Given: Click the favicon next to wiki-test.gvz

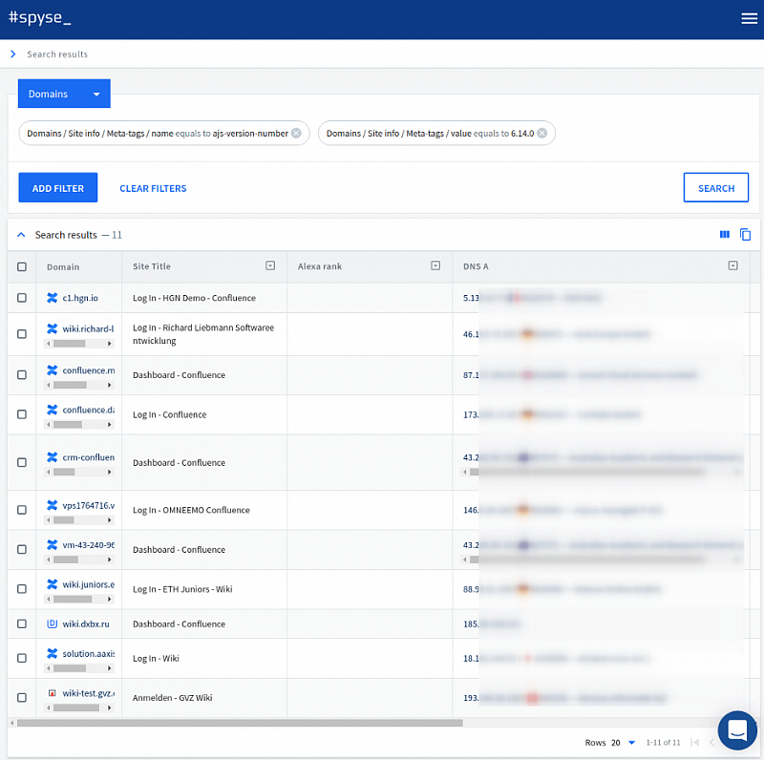Looking at the screenshot, I should pyautogui.click(x=53, y=693).
